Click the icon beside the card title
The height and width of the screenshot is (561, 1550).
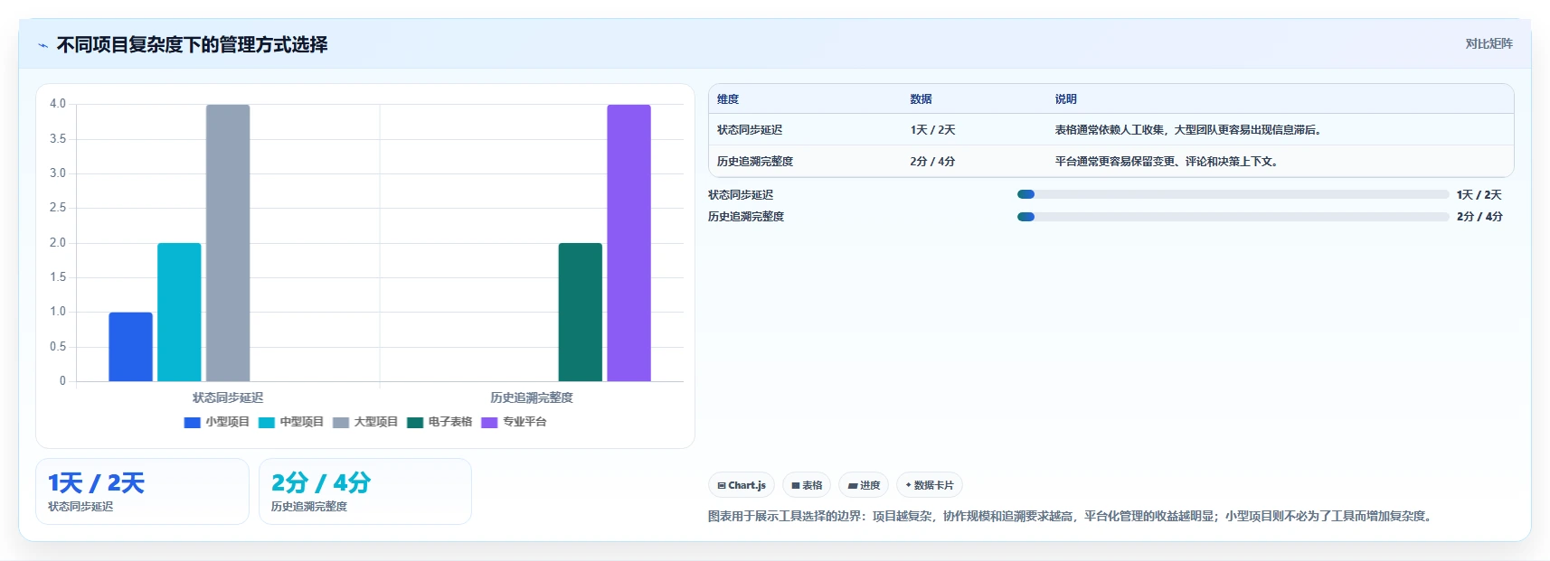click(x=43, y=45)
